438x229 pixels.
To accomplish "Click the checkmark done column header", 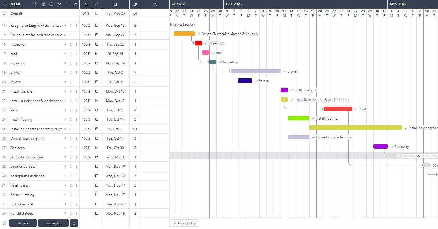I will 97,4.
